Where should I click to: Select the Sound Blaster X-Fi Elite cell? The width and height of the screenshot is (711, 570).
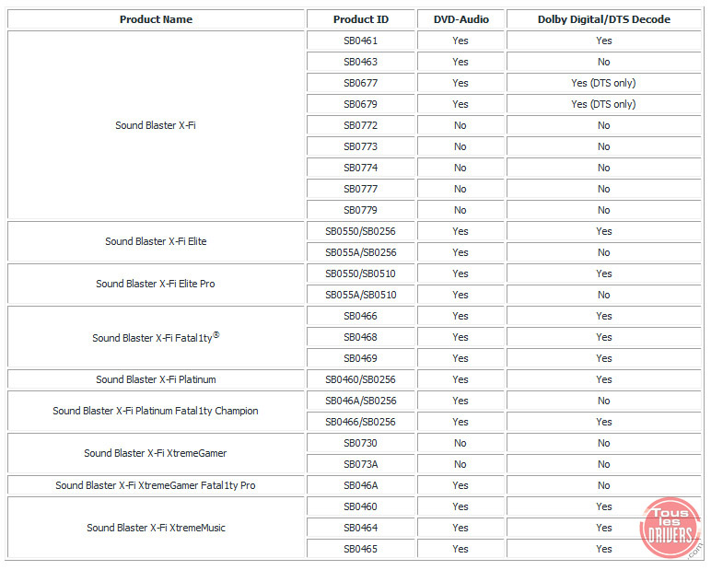click(x=156, y=241)
